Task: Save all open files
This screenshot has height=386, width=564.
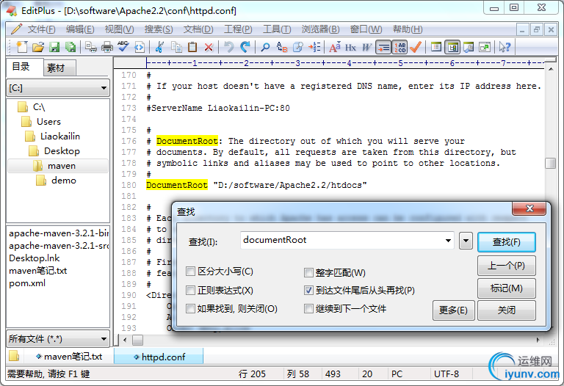Action: 70,47
